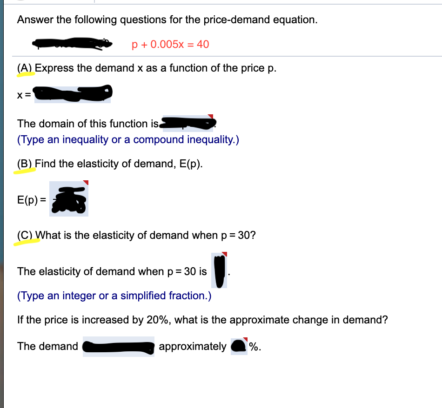This screenshot has width=442, height=408.
Task: Select the demand change answer box
Action: click(118, 347)
